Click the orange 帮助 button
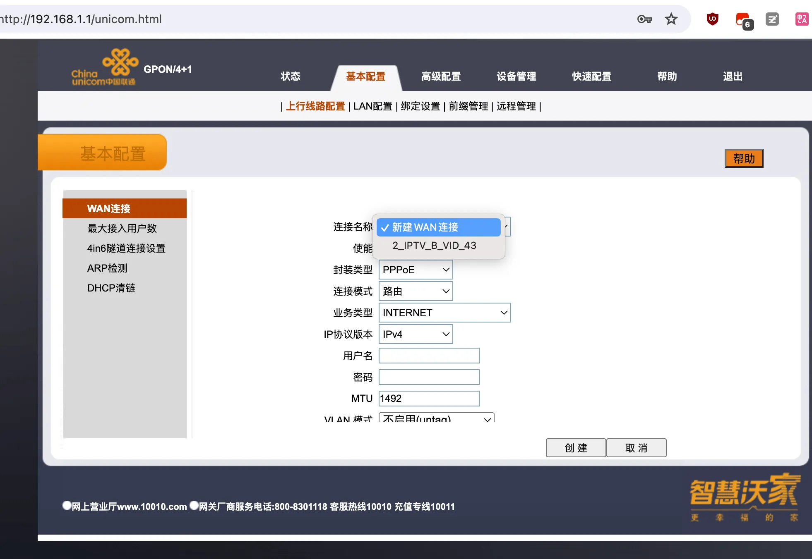Viewport: 812px width, 559px height. click(x=744, y=158)
